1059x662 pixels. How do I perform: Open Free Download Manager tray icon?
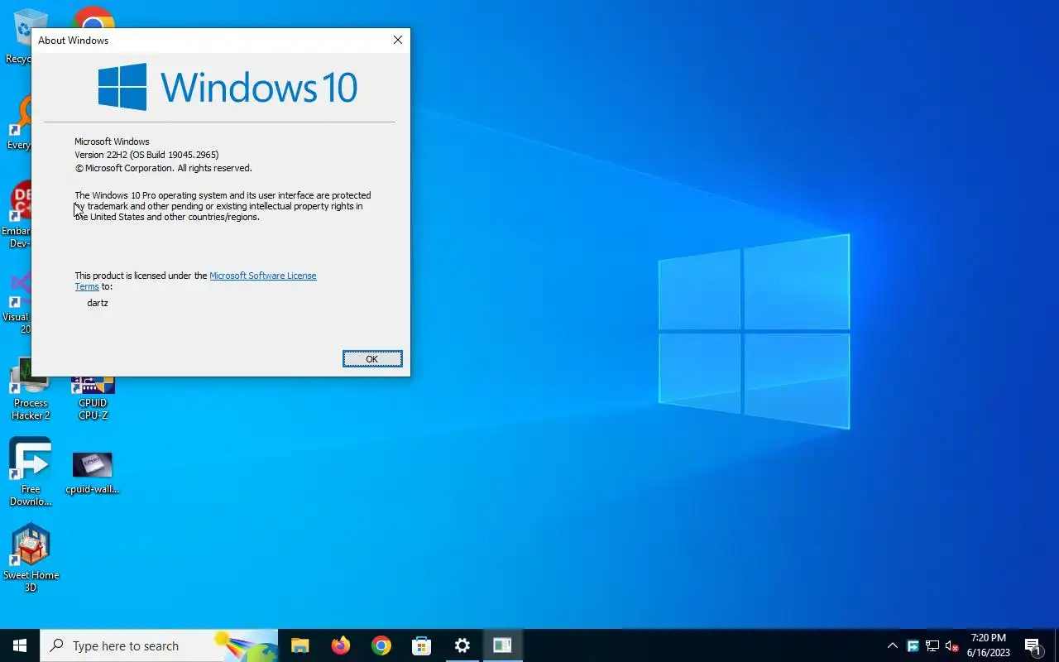click(x=913, y=645)
